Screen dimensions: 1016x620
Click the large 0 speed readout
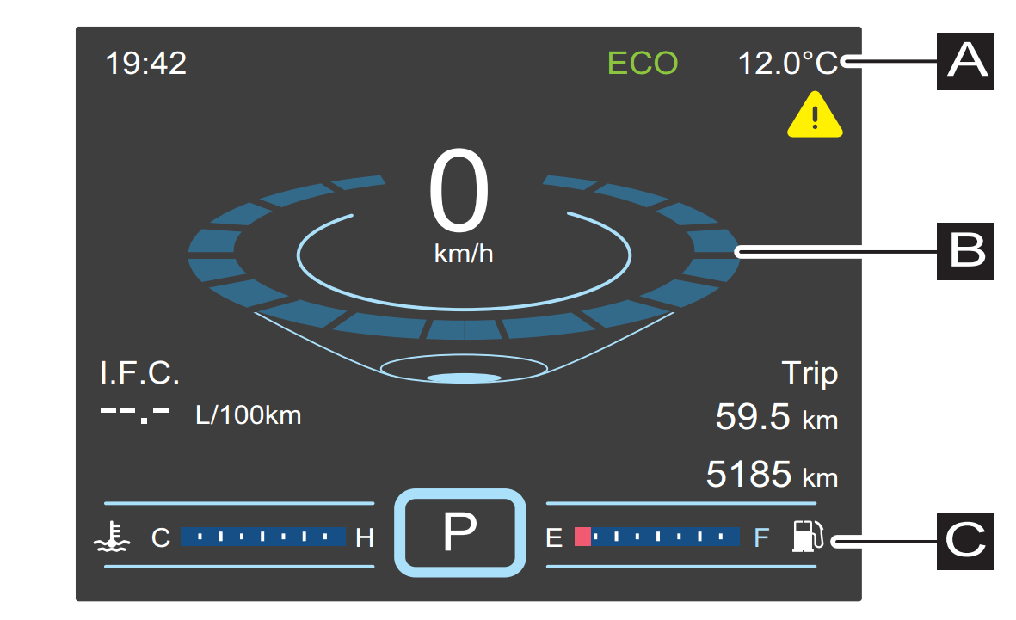(x=459, y=193)
